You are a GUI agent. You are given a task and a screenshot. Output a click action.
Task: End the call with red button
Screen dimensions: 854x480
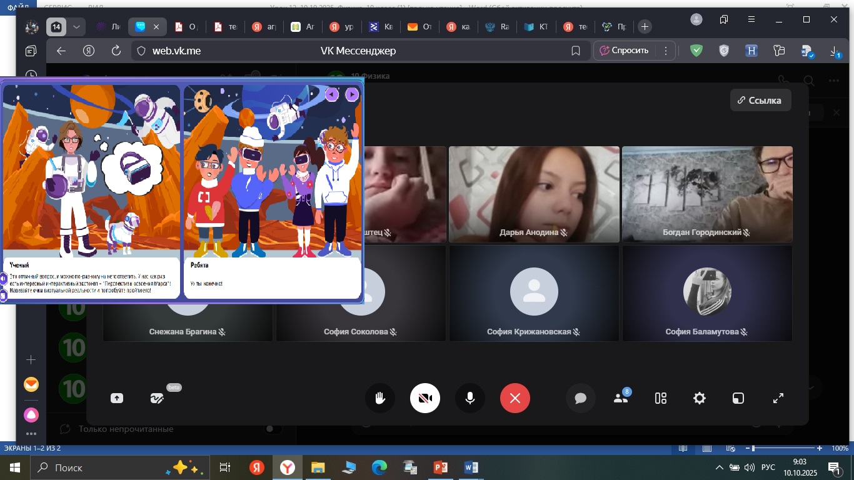[515, 398]
